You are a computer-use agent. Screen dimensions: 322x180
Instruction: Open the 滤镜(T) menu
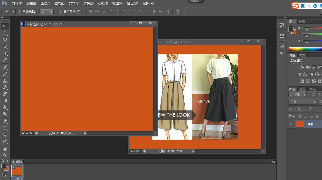click(x=103, y=4)
